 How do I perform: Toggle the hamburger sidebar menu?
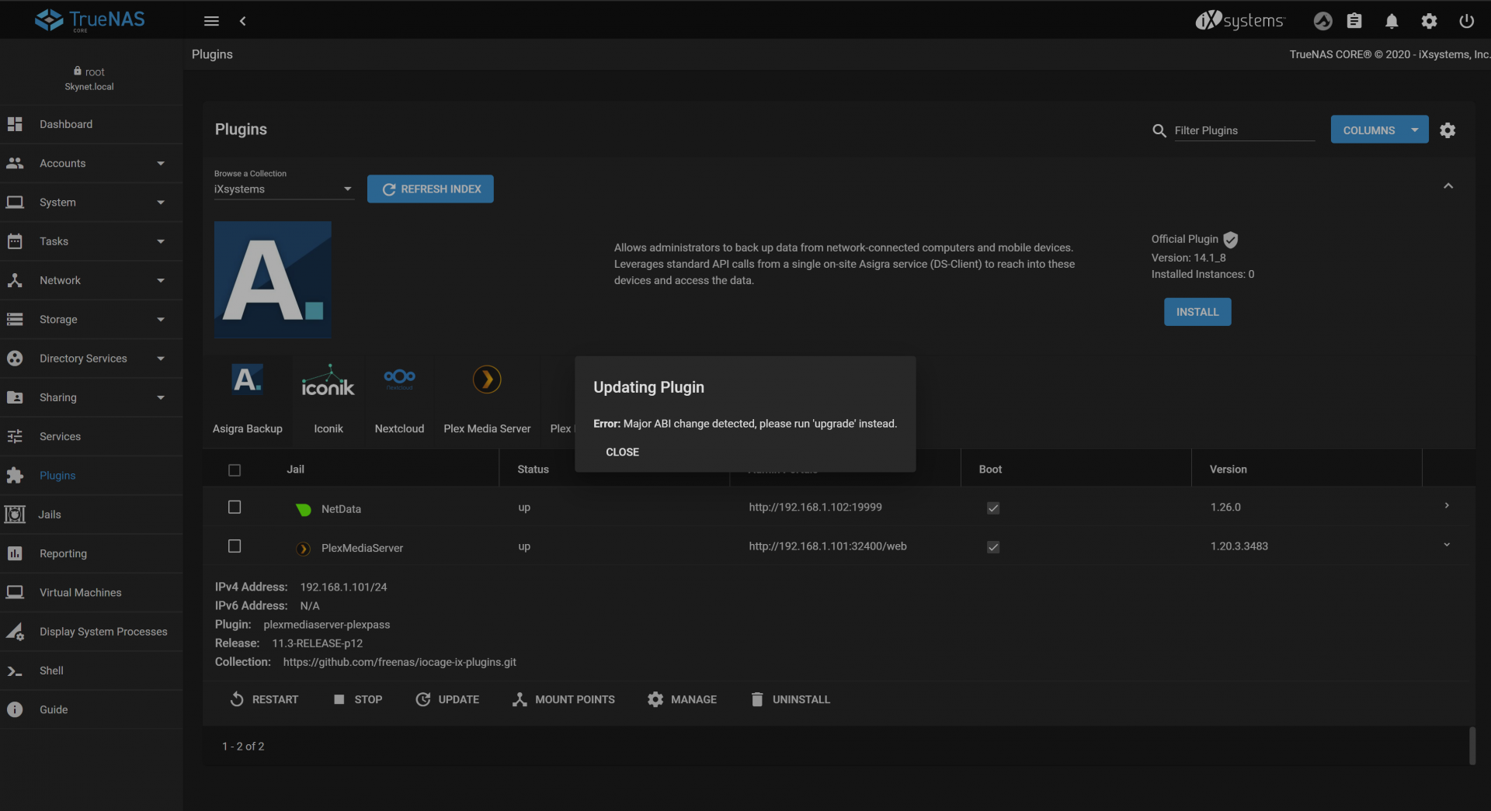tap(211, 21)
